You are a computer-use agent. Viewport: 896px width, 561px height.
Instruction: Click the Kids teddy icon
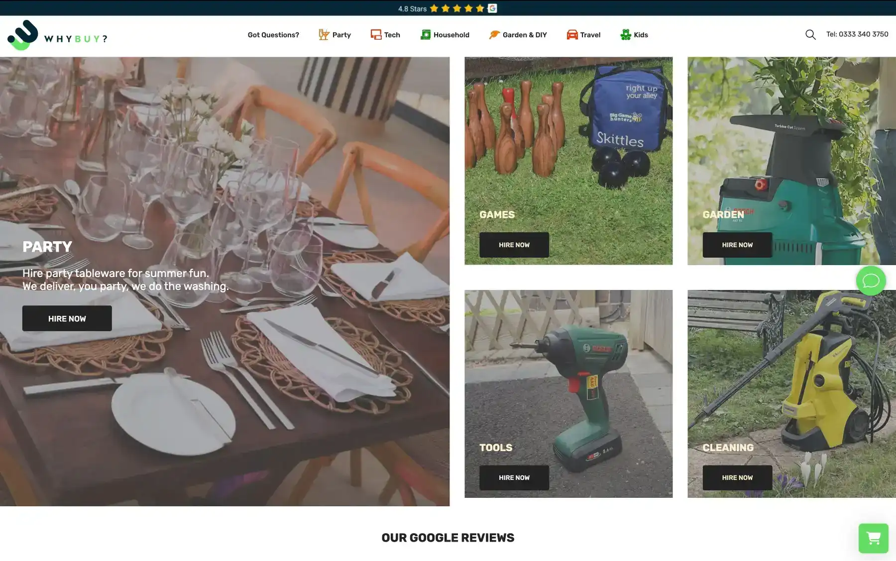click(x=626, y=34)
